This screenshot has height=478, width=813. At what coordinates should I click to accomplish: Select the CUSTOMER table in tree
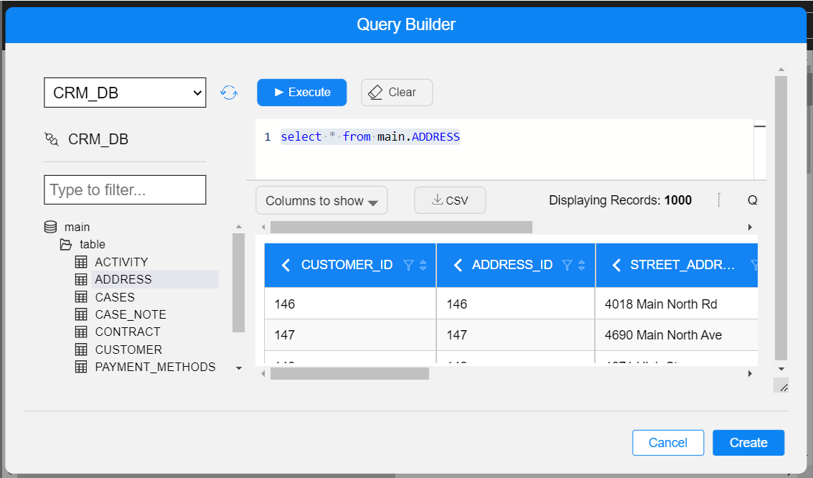128,350
